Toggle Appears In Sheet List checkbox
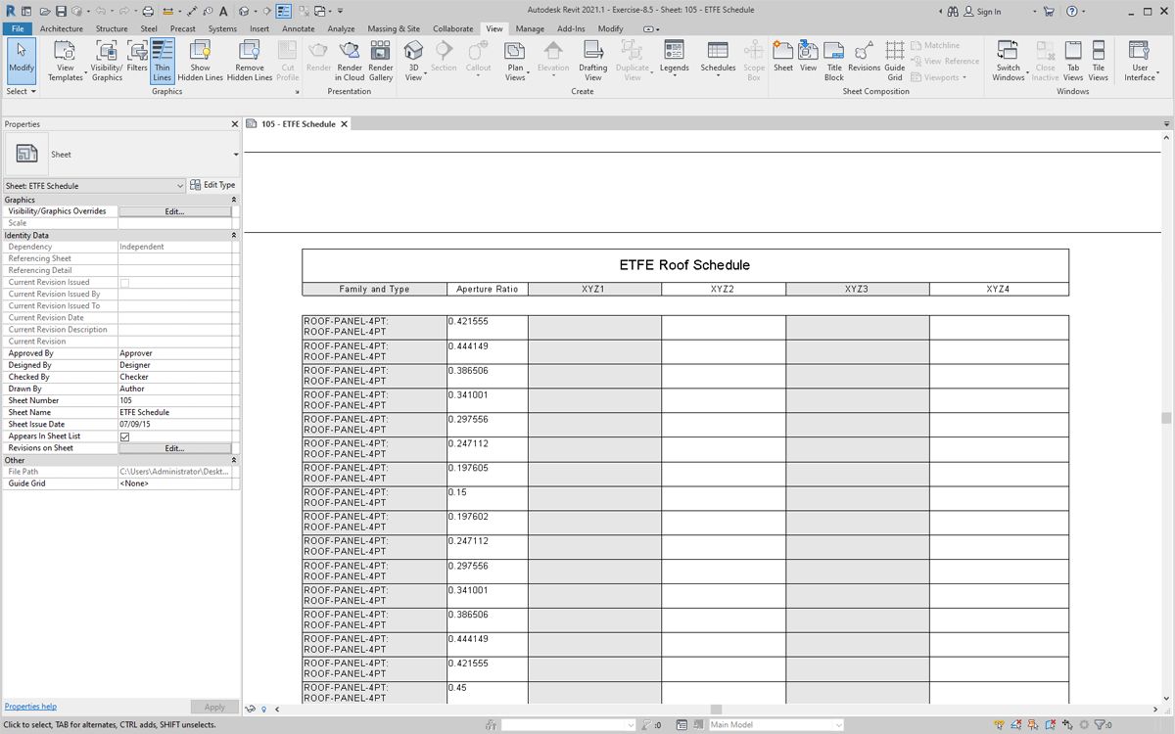1175x734 pixels. coord(124,436)
